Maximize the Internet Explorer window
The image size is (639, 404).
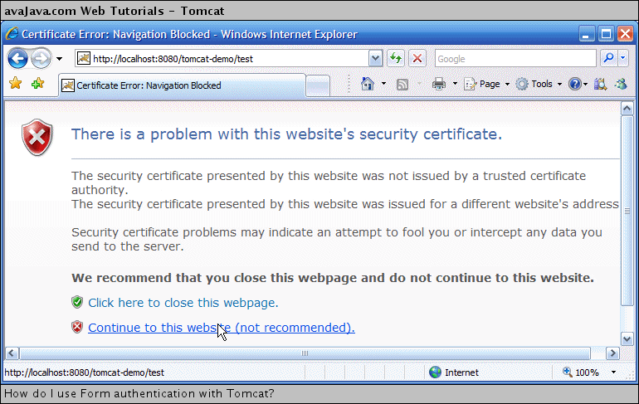(x=606, y=34)
